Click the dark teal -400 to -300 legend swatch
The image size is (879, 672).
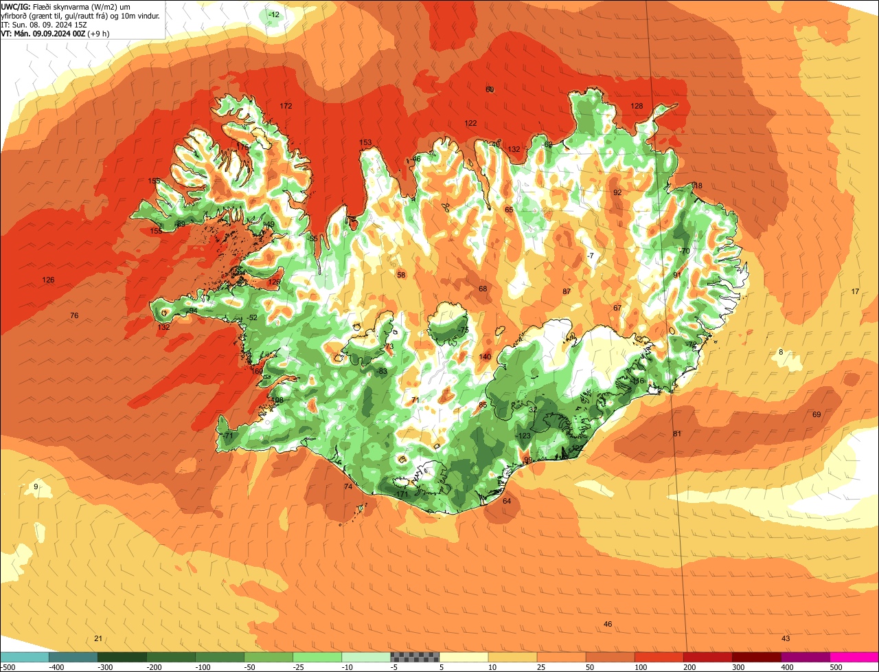[x=73, y=657]
